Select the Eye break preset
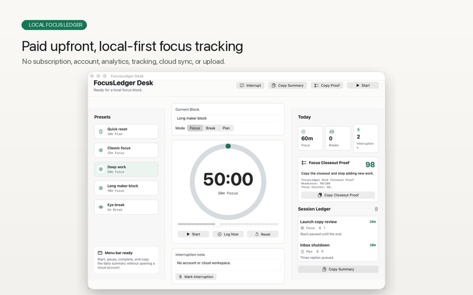The height and width of the screenshot is (295, 473). 126,207
